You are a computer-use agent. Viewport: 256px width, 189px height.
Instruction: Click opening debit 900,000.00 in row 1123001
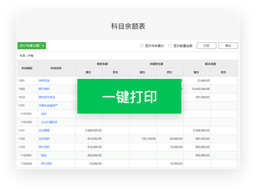click(95, 155)
